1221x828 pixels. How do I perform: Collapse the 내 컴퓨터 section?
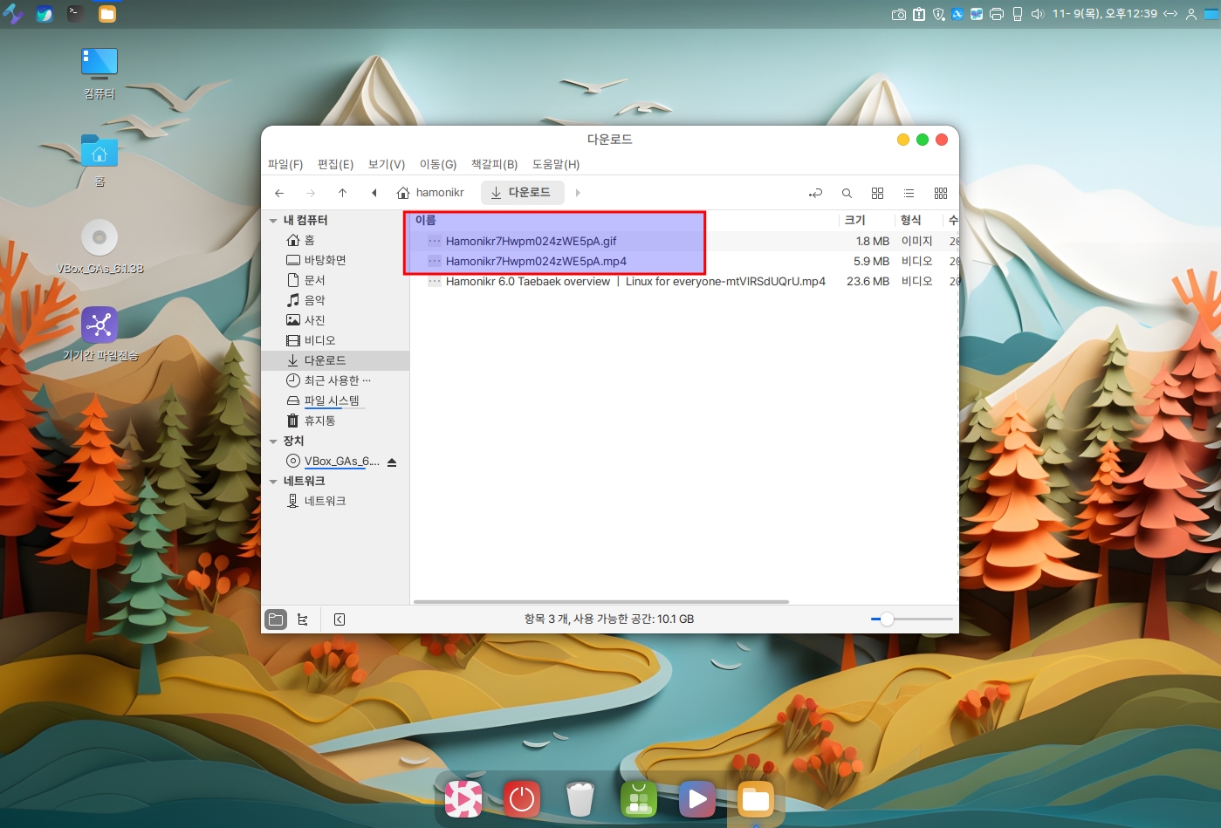pos(273,221)
